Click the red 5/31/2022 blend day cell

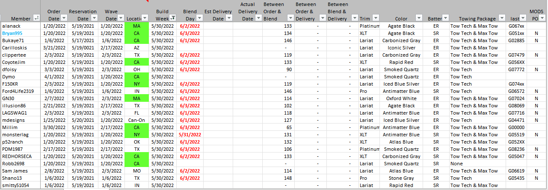tap(190, 135)
